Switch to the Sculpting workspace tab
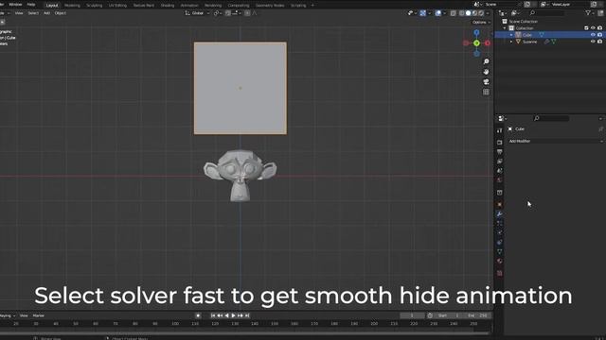Screen dimensions: 606x340 (95, 6)
